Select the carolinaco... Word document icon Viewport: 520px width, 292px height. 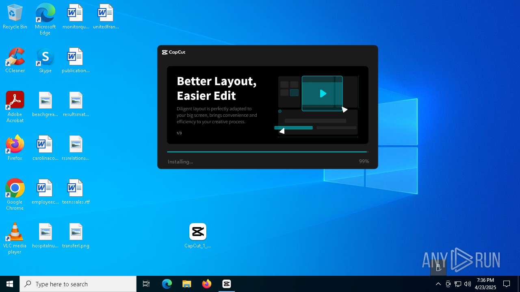click(x=45, y=148)
